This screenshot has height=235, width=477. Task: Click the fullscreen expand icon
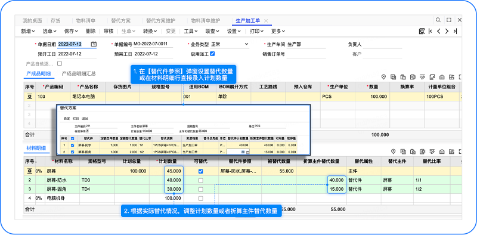click(x=449, y=20)
